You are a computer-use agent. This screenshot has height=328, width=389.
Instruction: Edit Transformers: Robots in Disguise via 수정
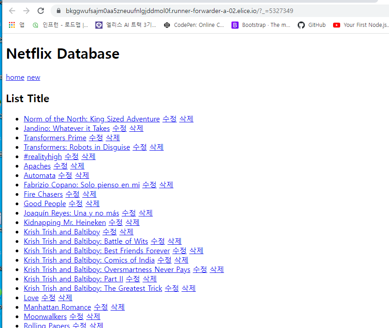140,147
